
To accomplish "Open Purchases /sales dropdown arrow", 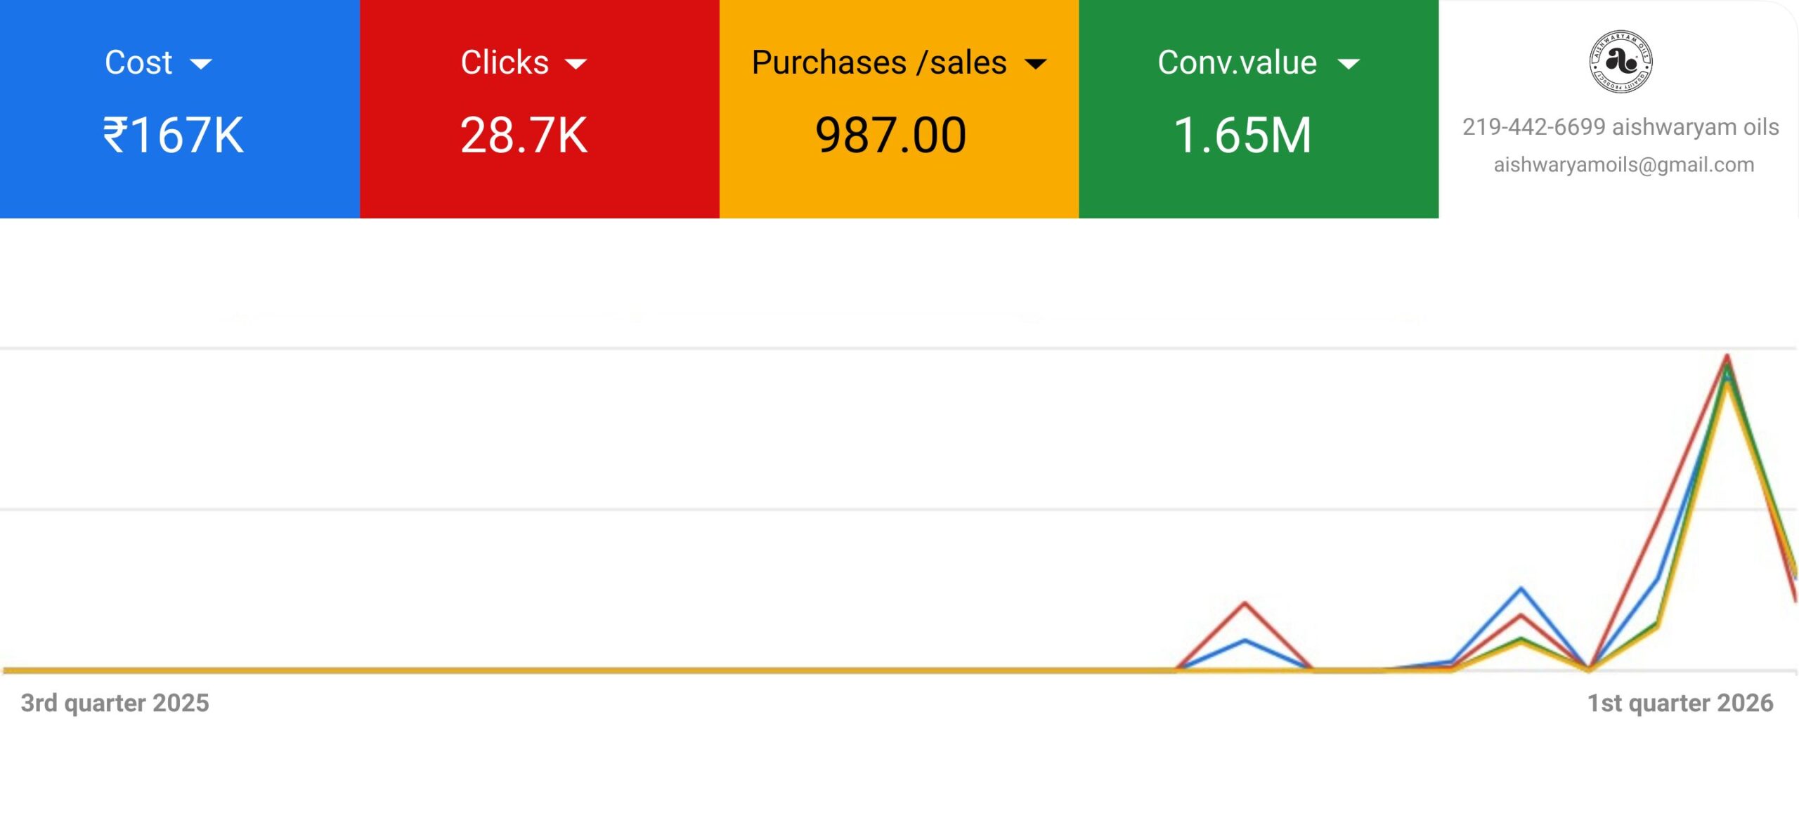I will coord(1036,65).
